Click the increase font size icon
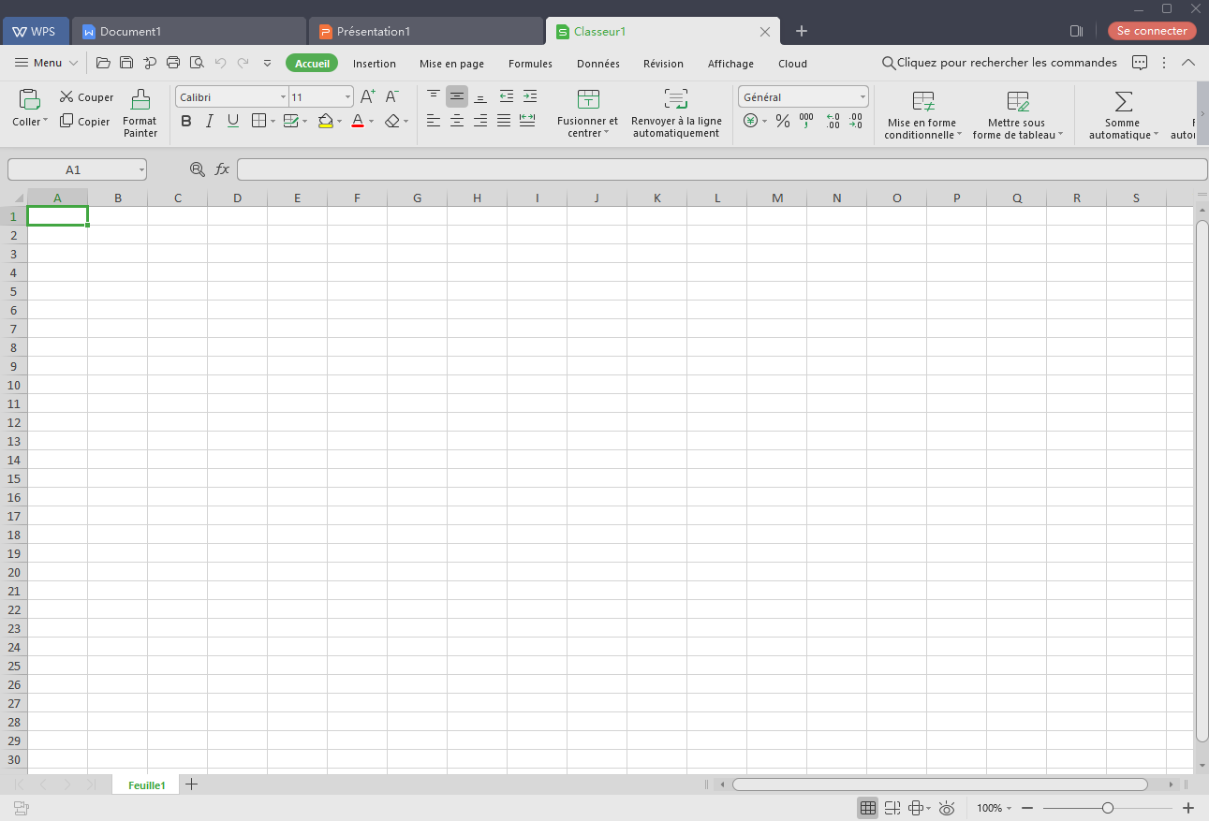The image size is (1209, 821). point(368,96)
